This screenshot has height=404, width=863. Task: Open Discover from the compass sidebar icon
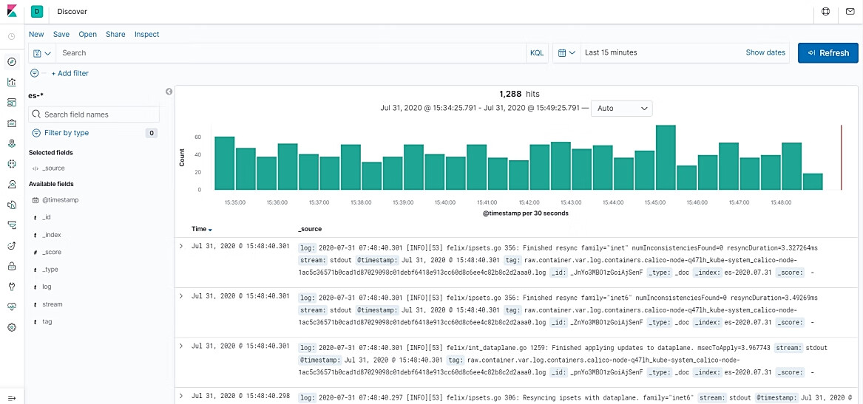click(x=12, y=62)
